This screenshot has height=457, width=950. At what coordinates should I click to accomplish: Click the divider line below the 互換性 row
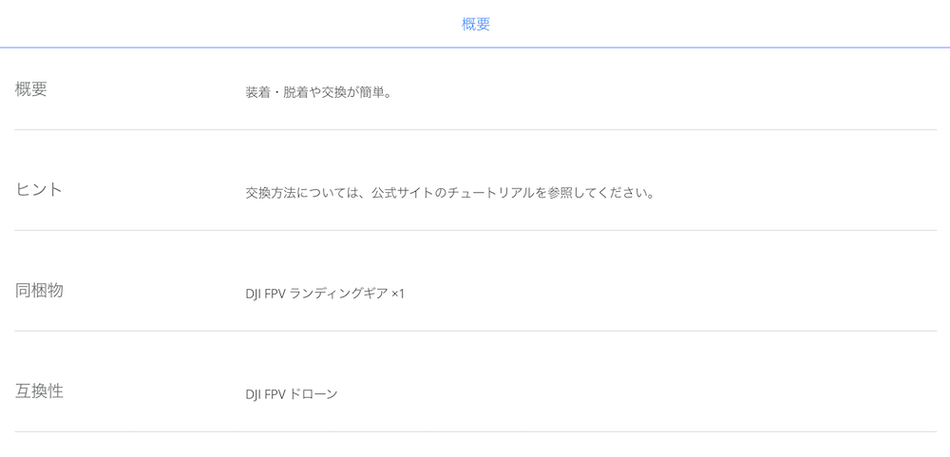point(476,431)
